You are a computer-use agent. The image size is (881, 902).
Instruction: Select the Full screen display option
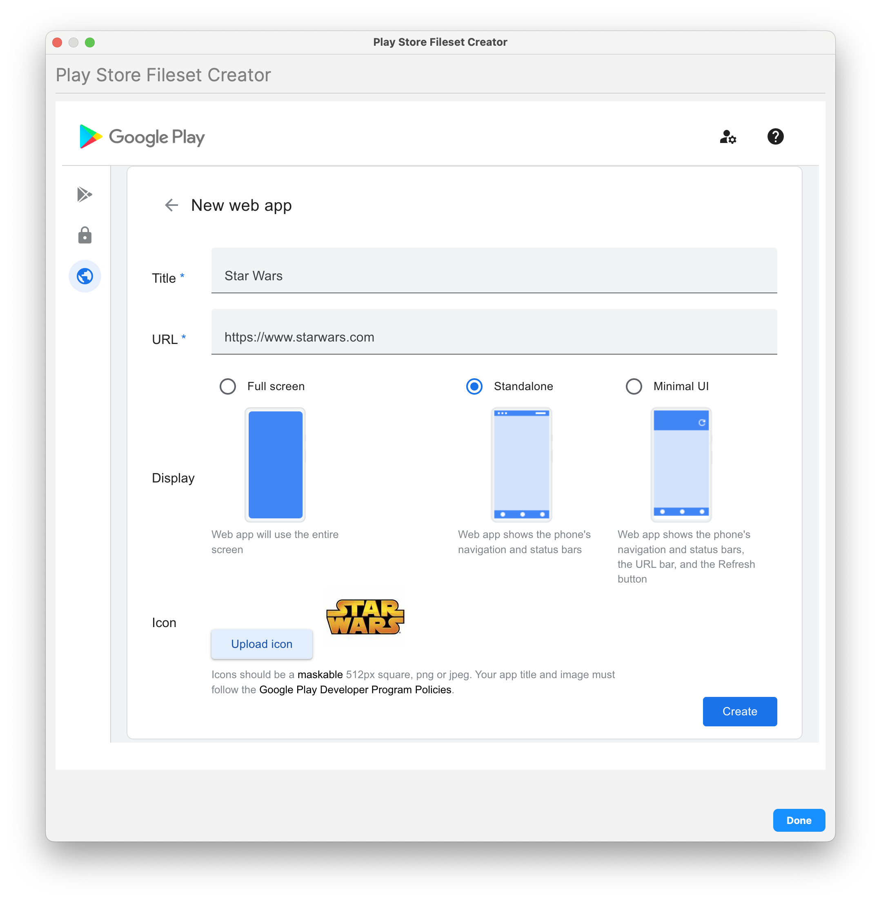(x=228, y=386)
